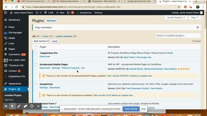The width and height of the screenshot is (207, 116).
Task: Deactivate the .Suppamenu Pro plugin
Action: point(45,57)
